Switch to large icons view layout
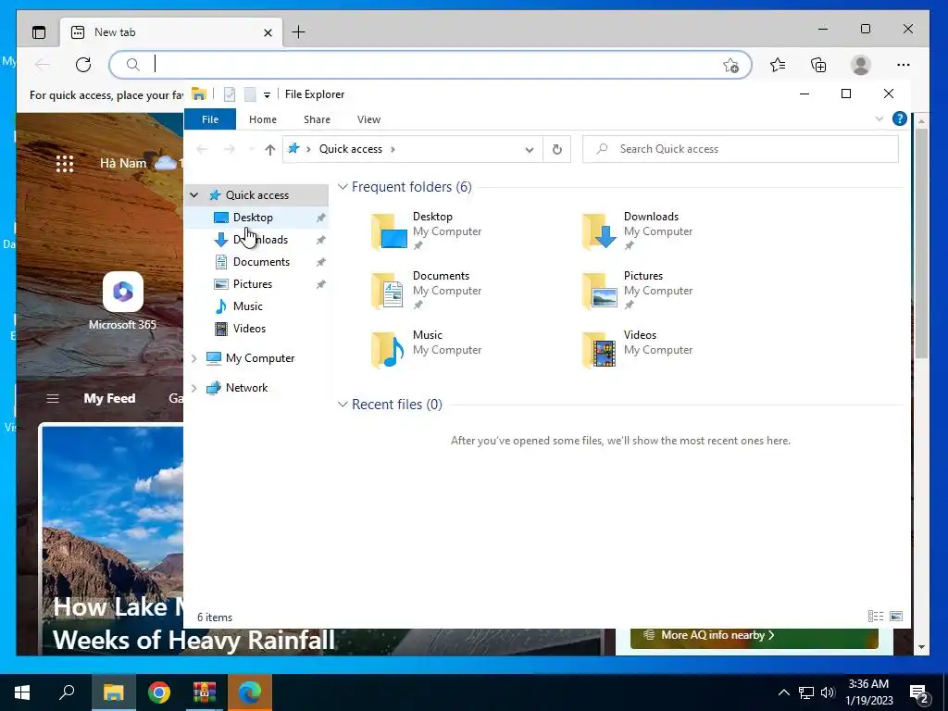The width and height of the screenshot is (948, 711). pyautogui.click(x=896, y=616)
